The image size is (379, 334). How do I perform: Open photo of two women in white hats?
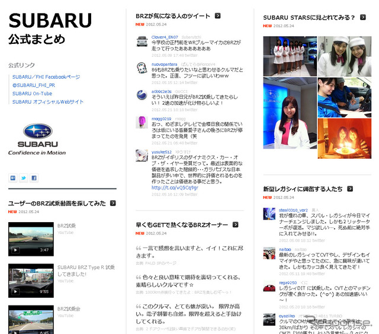(345, 56)
